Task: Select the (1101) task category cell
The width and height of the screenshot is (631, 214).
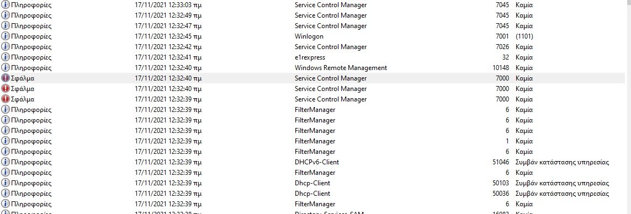Action: point(524,36)
